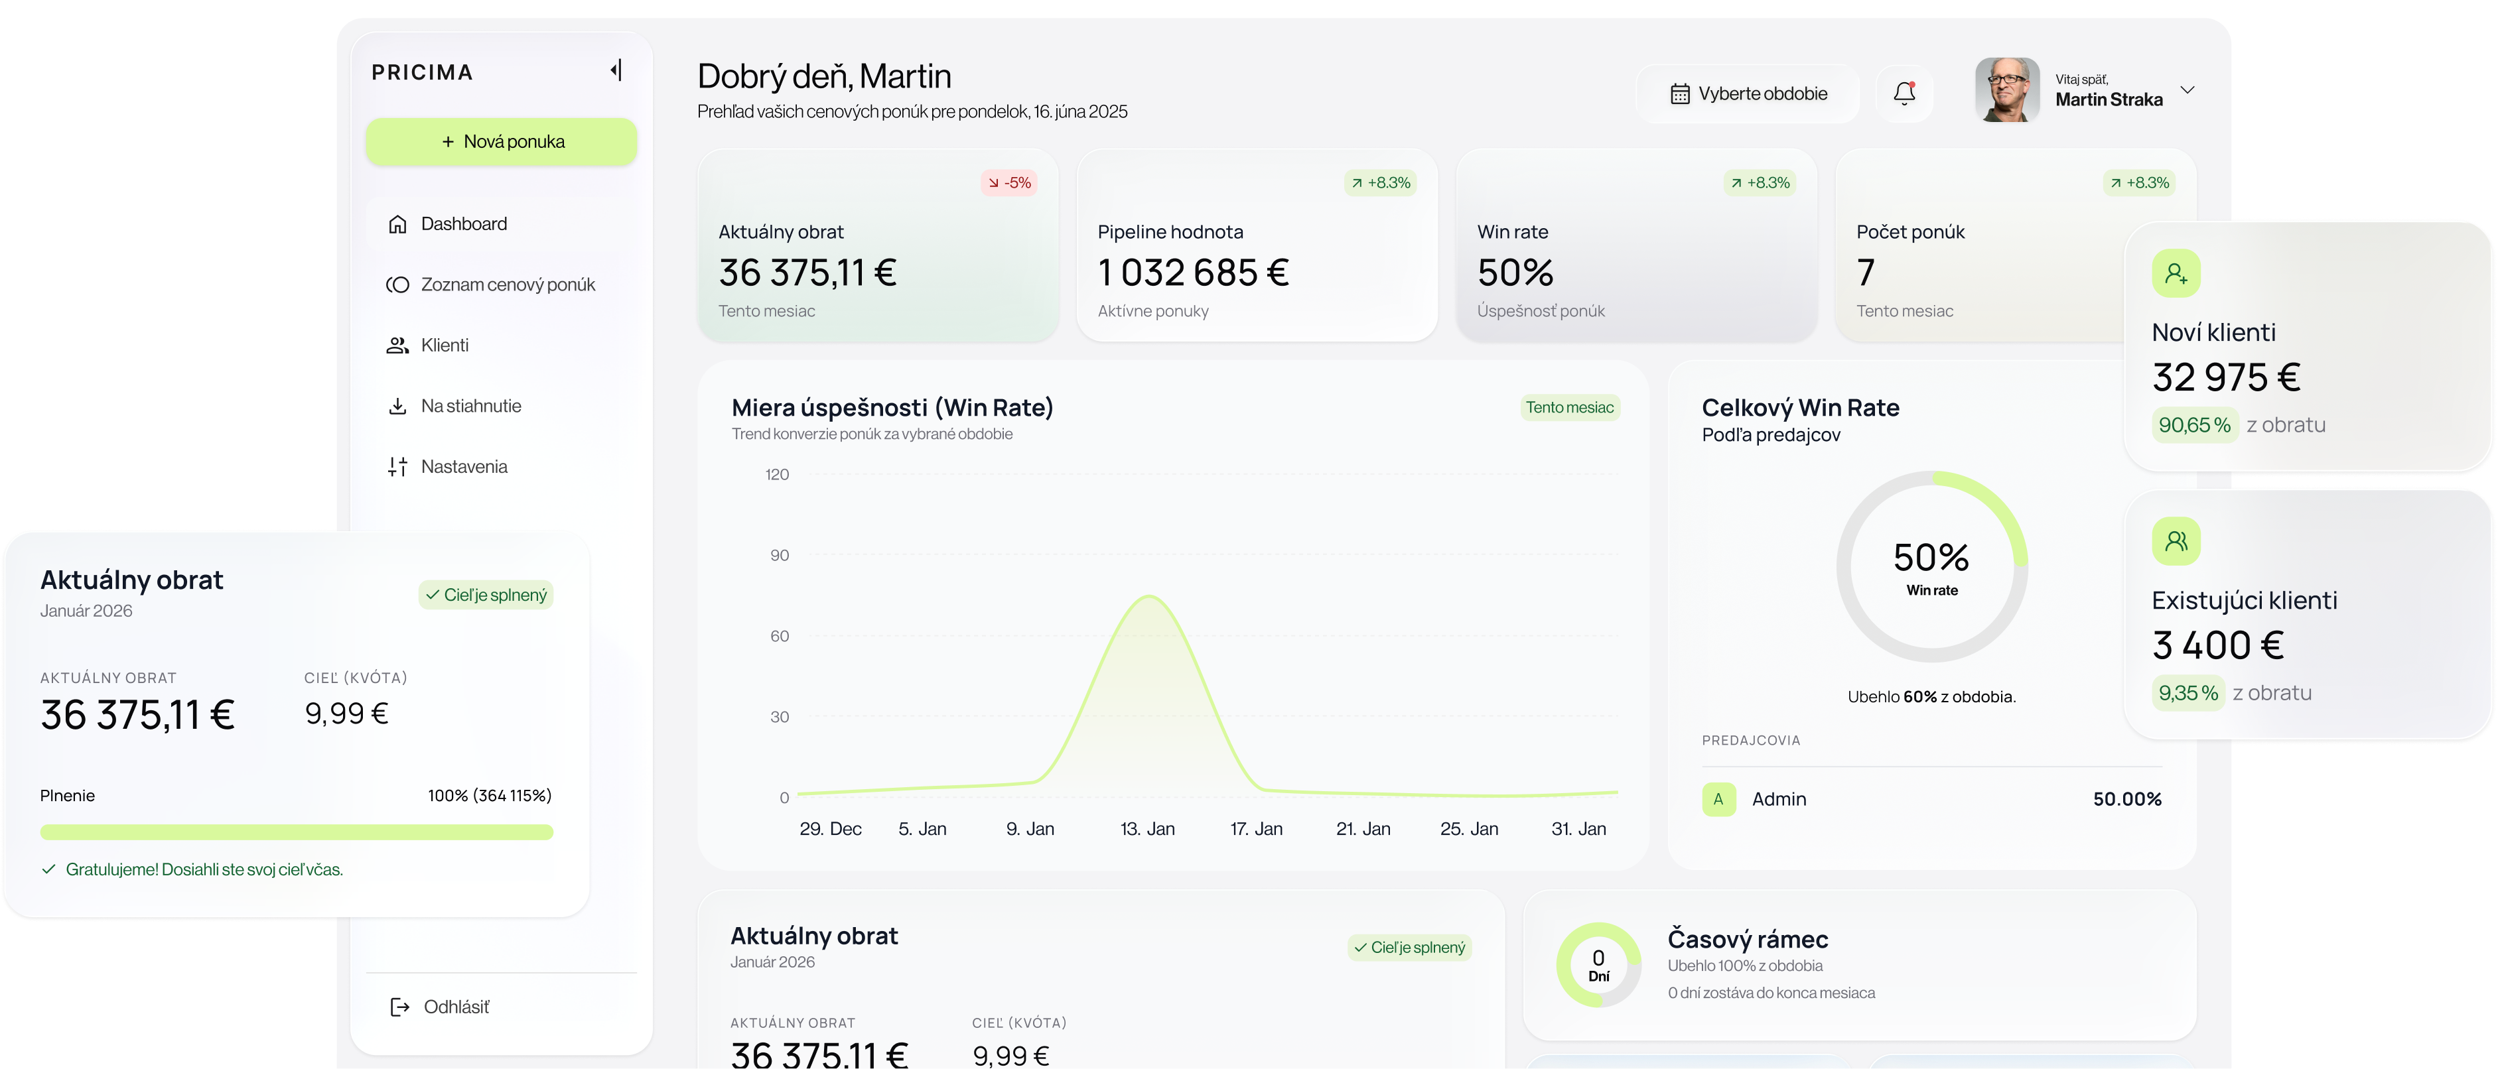
Task: Click the notification bell icon
Action: [1904, 92]
